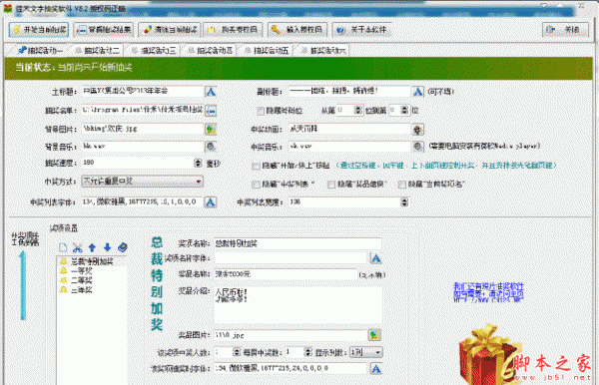This screenshot has width=599, height=385.
Task: Adjust the prize winners count spinner
Action: click(237, 352)
